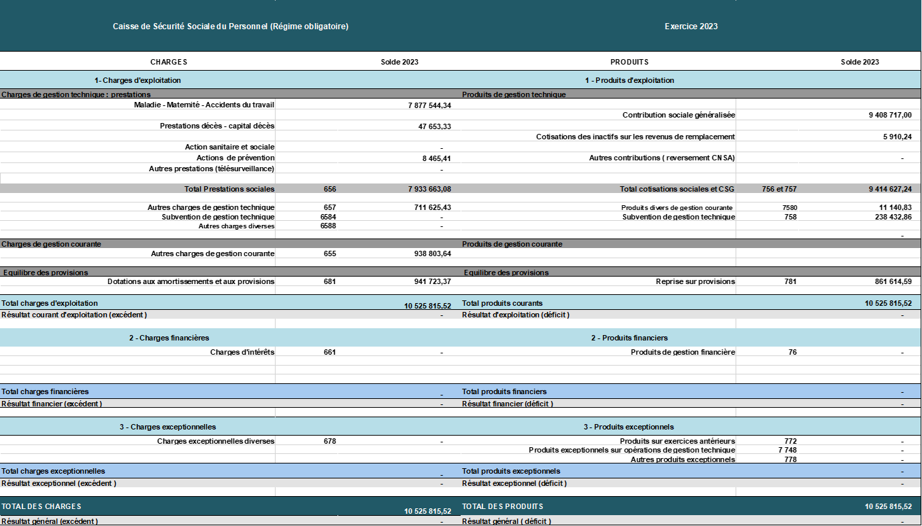The height and width of the screenshot is (526, 922).
Task: Select the amount 9 414 627,24
Action: tap(889, 189)
